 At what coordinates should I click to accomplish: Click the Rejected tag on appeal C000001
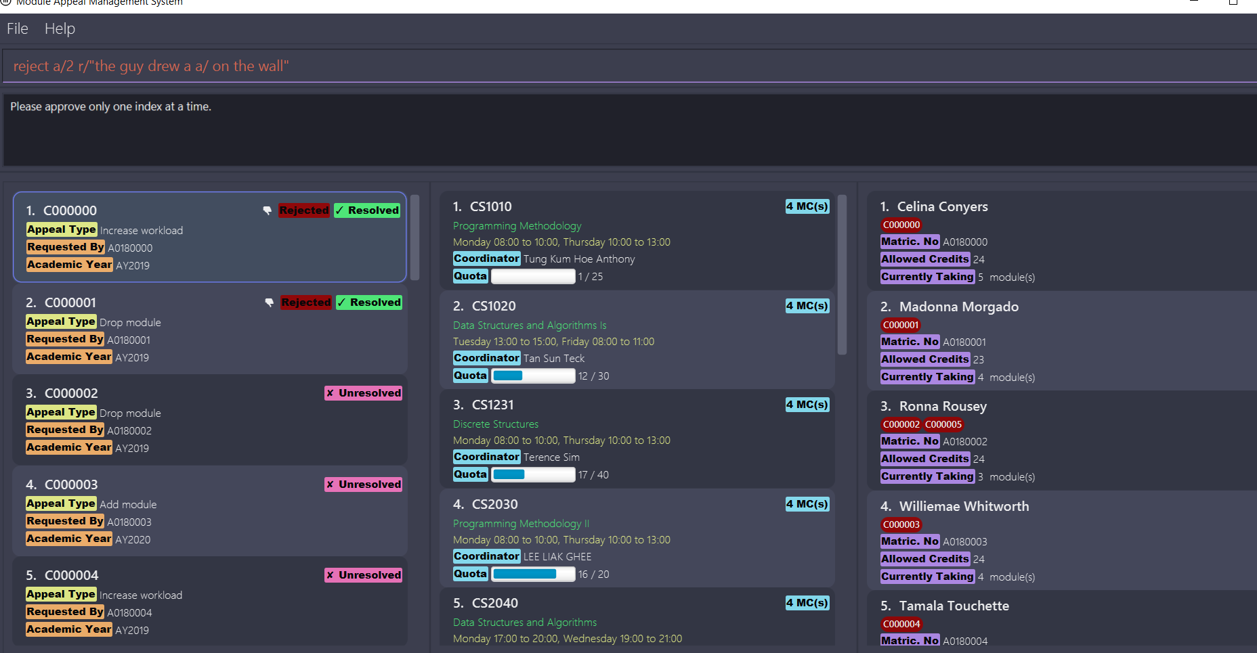coord(306,302)
